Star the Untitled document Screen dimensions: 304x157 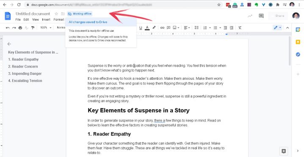tap(56, 14)
